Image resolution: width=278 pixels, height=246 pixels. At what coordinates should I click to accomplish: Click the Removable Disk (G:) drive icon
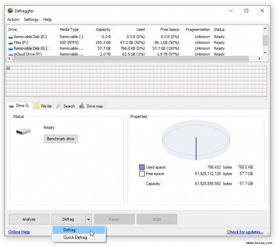coord(11,49)
